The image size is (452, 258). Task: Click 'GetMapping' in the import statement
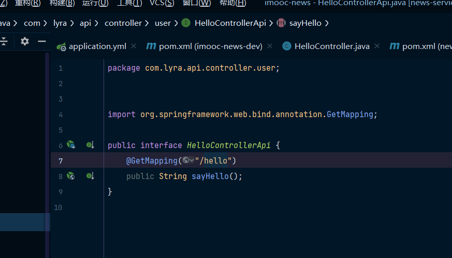pos(349,115)
